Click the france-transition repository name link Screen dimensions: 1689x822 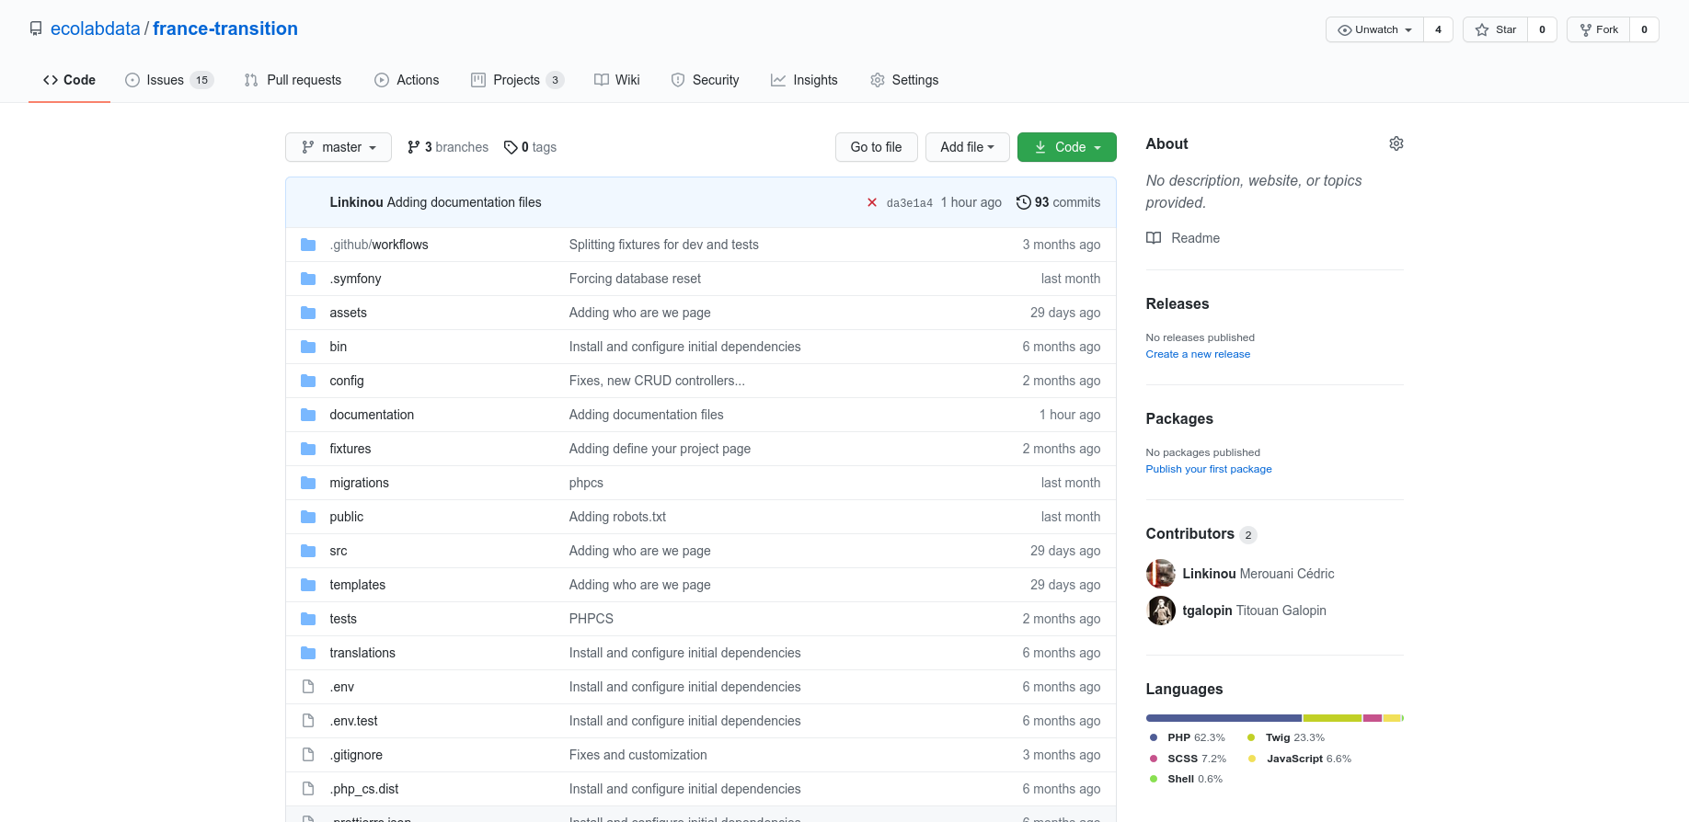(x=225, y=29)
